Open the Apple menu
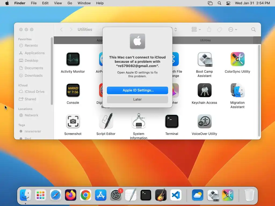 tap(7, 3)
